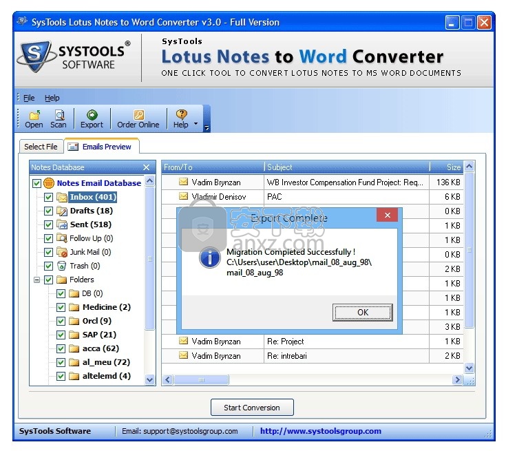
Task: Open the Help toolbar dropdown arrow
Action: [196, 124]
